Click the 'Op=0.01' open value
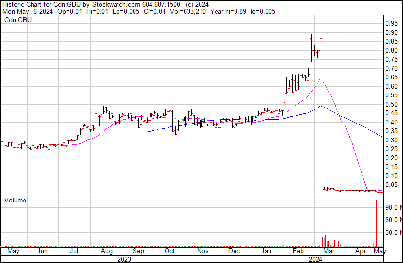The image size is (403, 263). 69,11
